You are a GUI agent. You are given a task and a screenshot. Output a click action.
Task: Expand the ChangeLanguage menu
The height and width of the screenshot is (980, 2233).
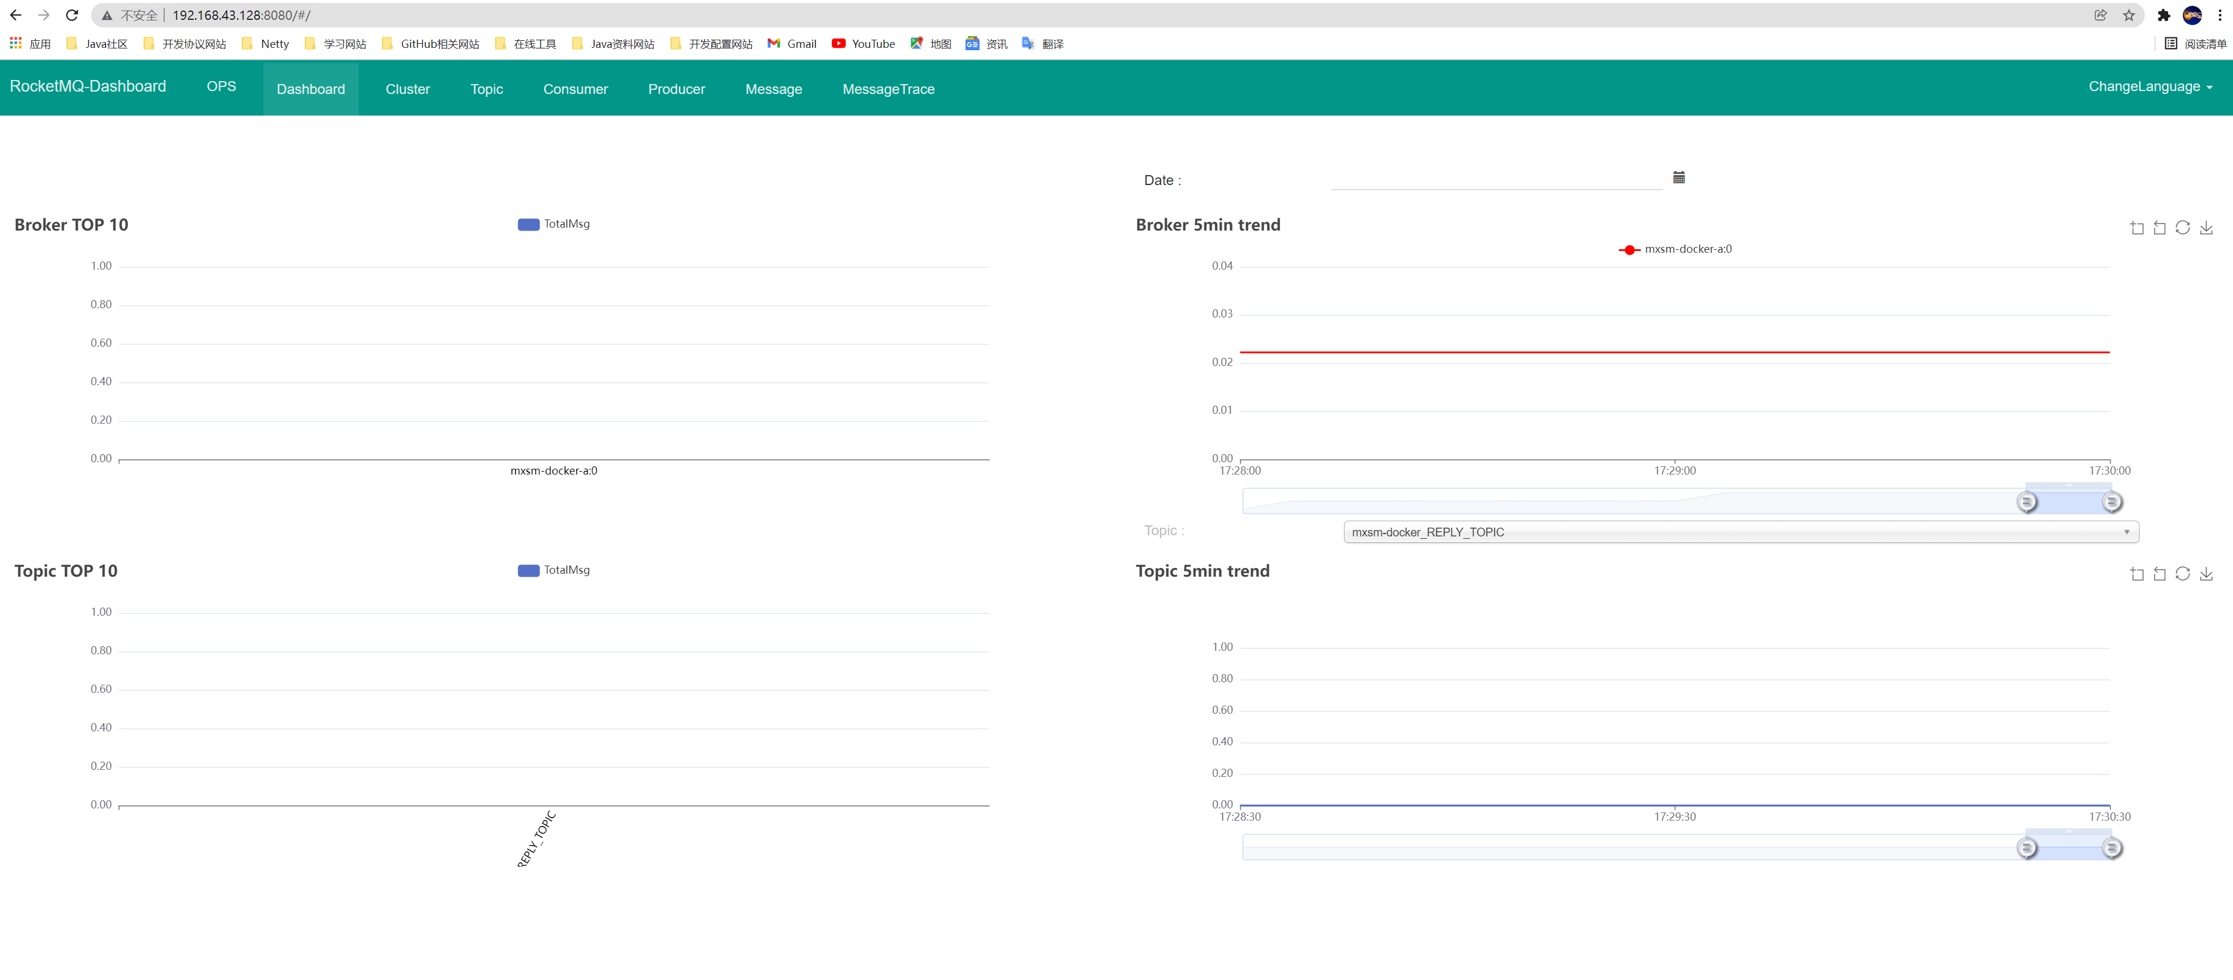[2150, 86]
